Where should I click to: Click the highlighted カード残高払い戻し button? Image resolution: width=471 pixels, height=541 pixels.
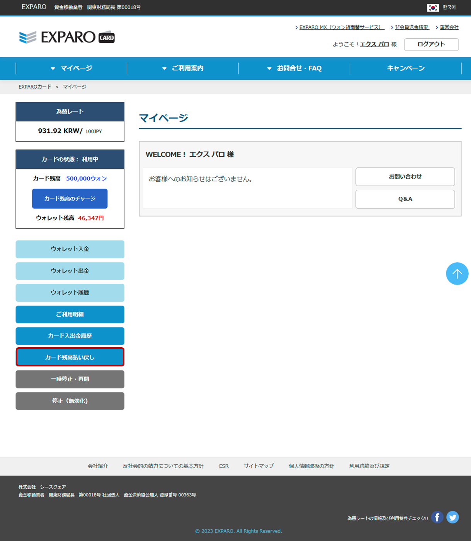70,357
